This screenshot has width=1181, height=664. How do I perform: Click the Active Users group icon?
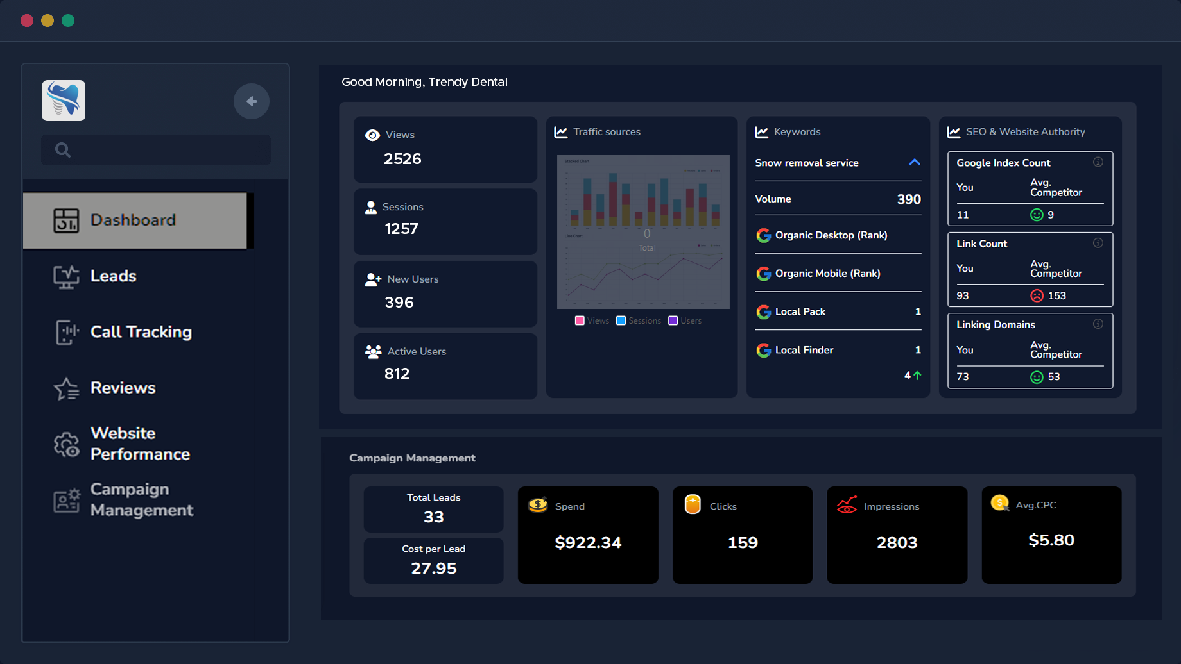click(373, 351)
